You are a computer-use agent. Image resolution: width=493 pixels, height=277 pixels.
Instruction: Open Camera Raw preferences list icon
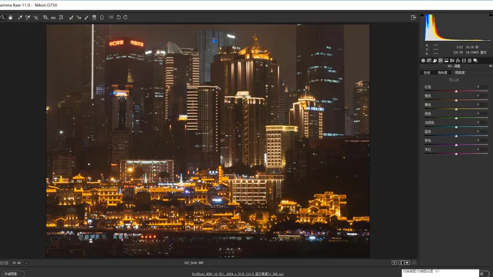[x=111, y=17]
